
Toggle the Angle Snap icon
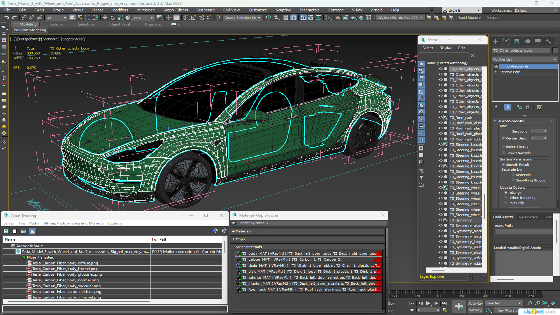(193, 18)
